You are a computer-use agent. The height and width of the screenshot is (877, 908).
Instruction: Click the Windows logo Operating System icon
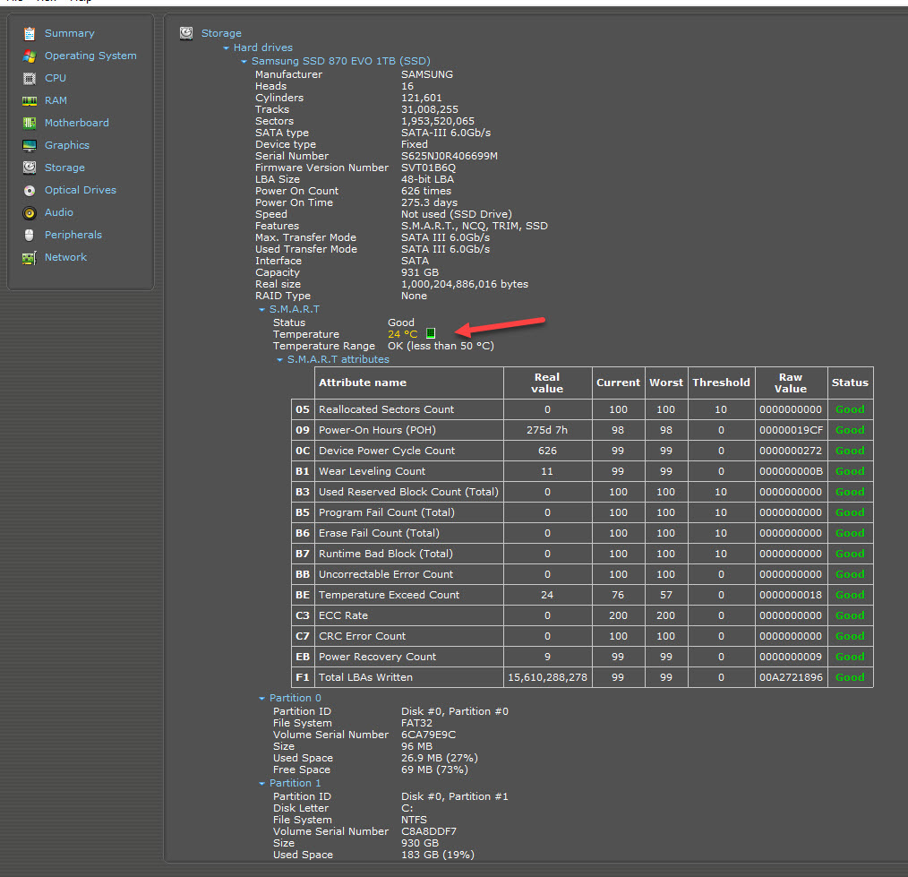[x=30, y=56]
